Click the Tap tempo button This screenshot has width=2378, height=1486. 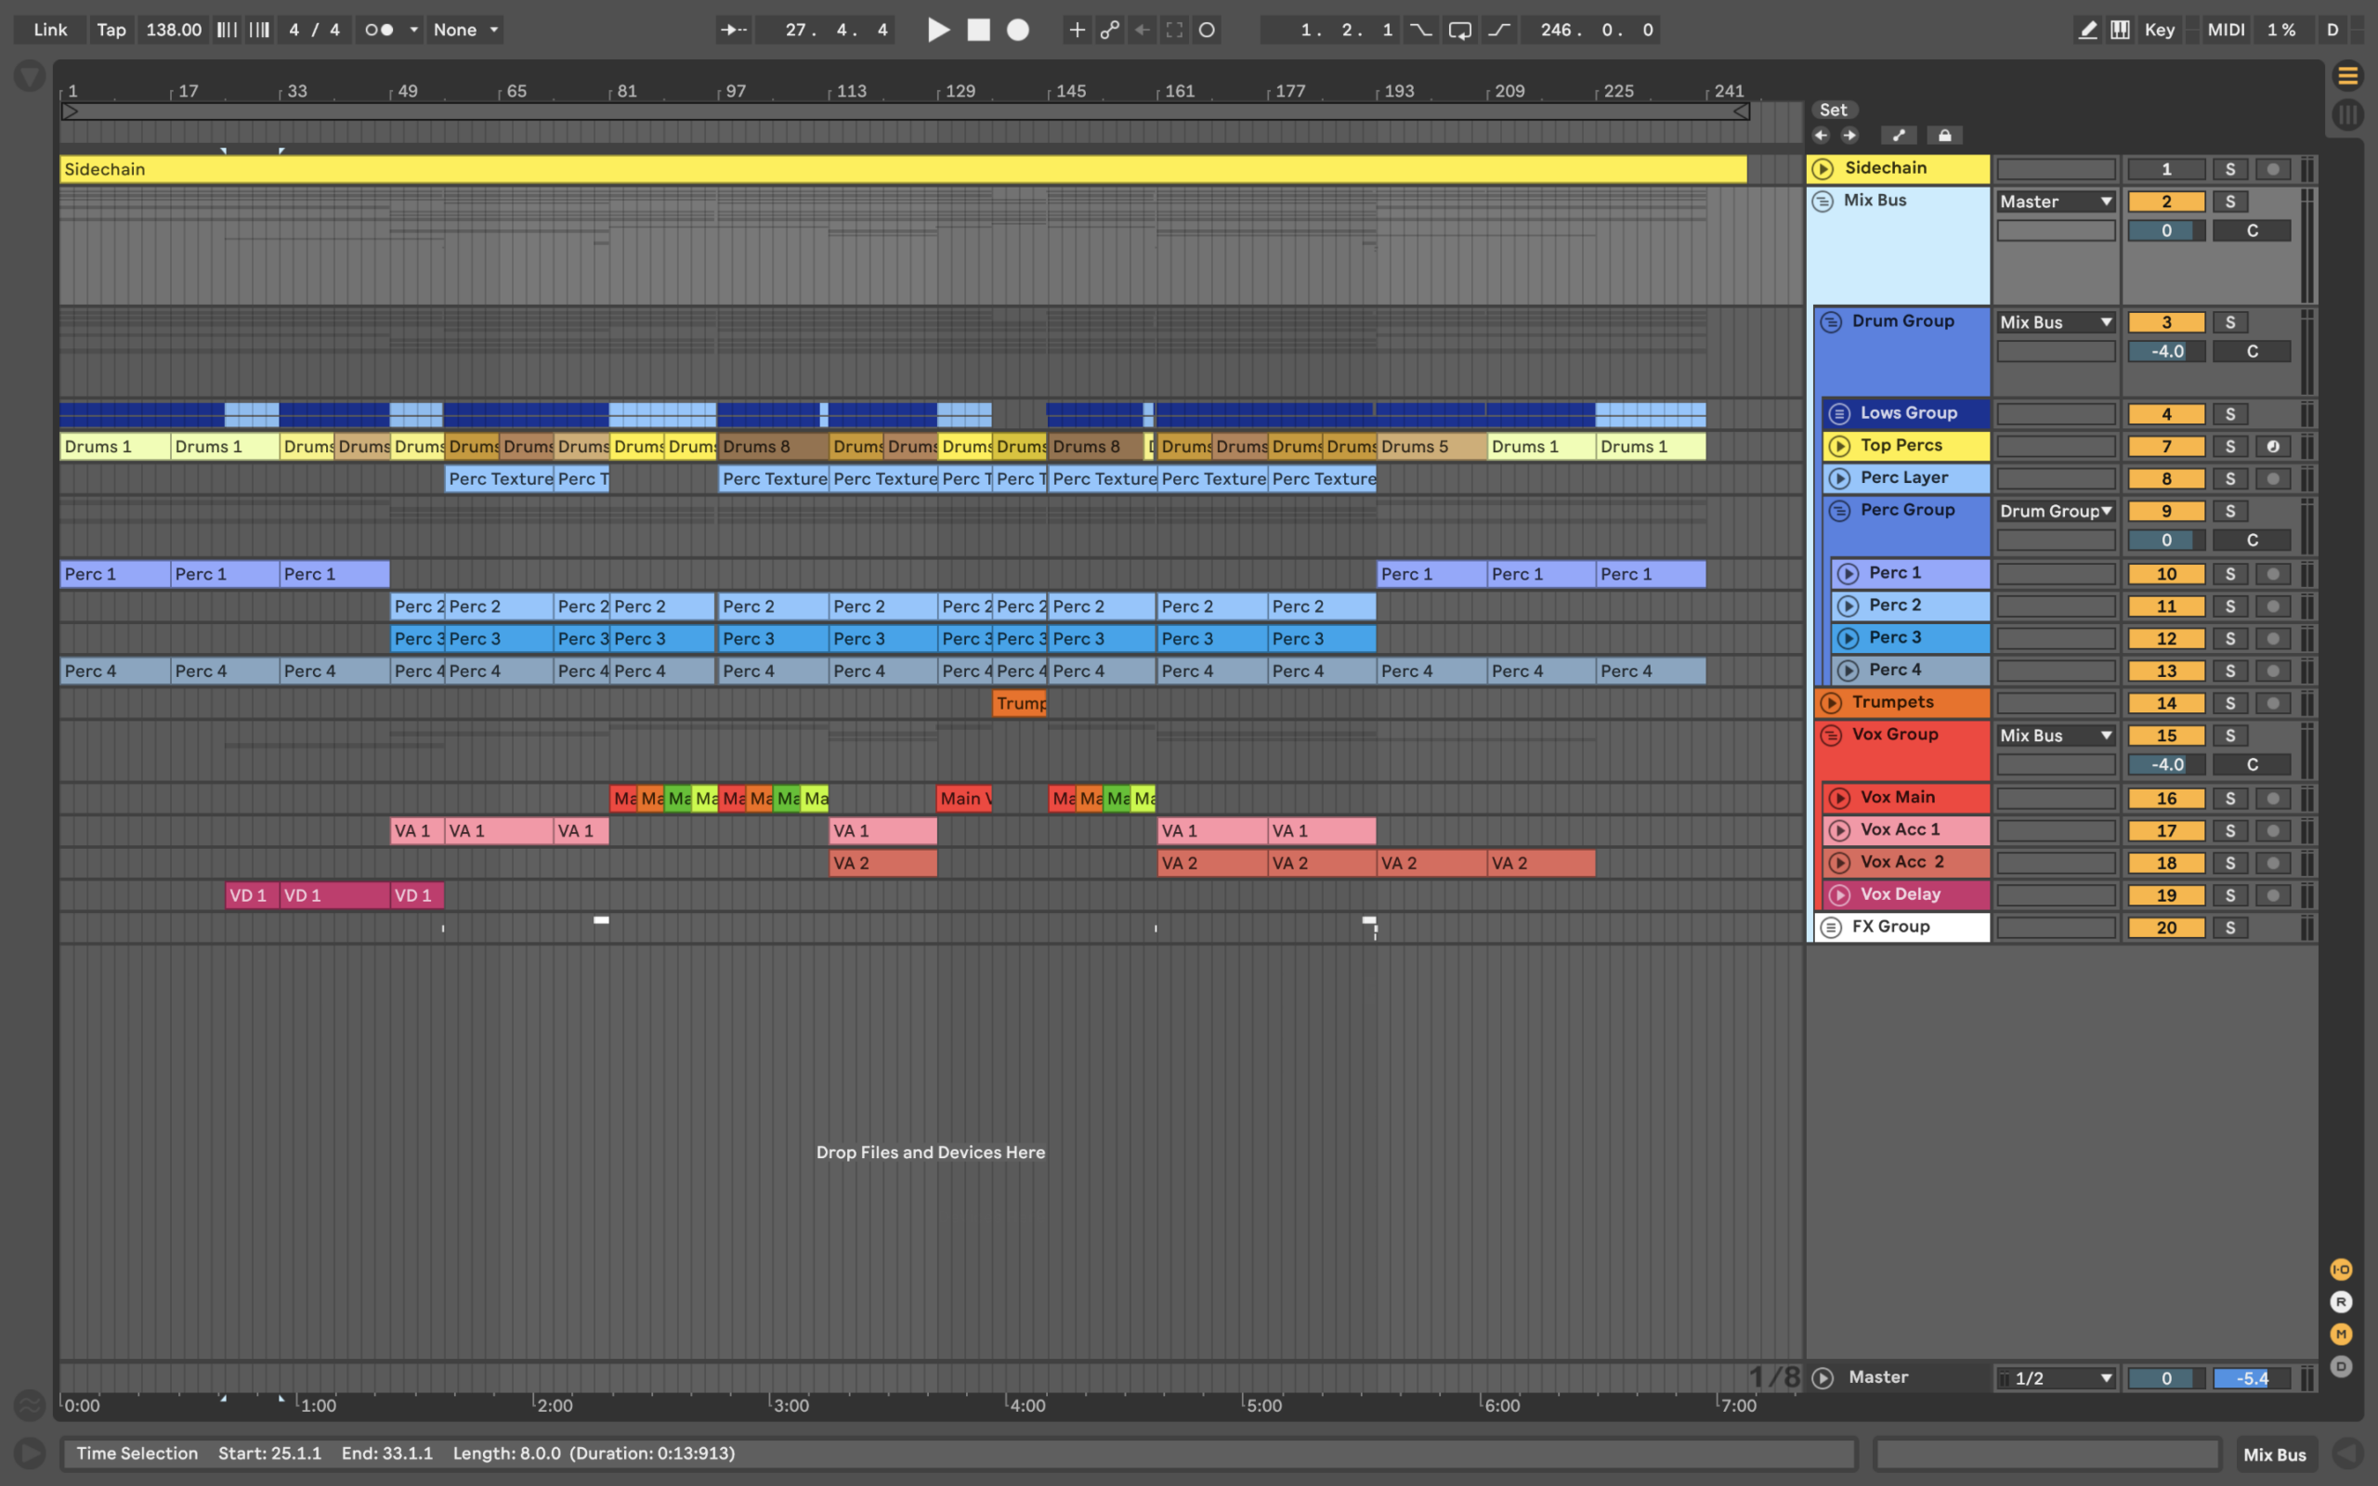coord(111,30)
